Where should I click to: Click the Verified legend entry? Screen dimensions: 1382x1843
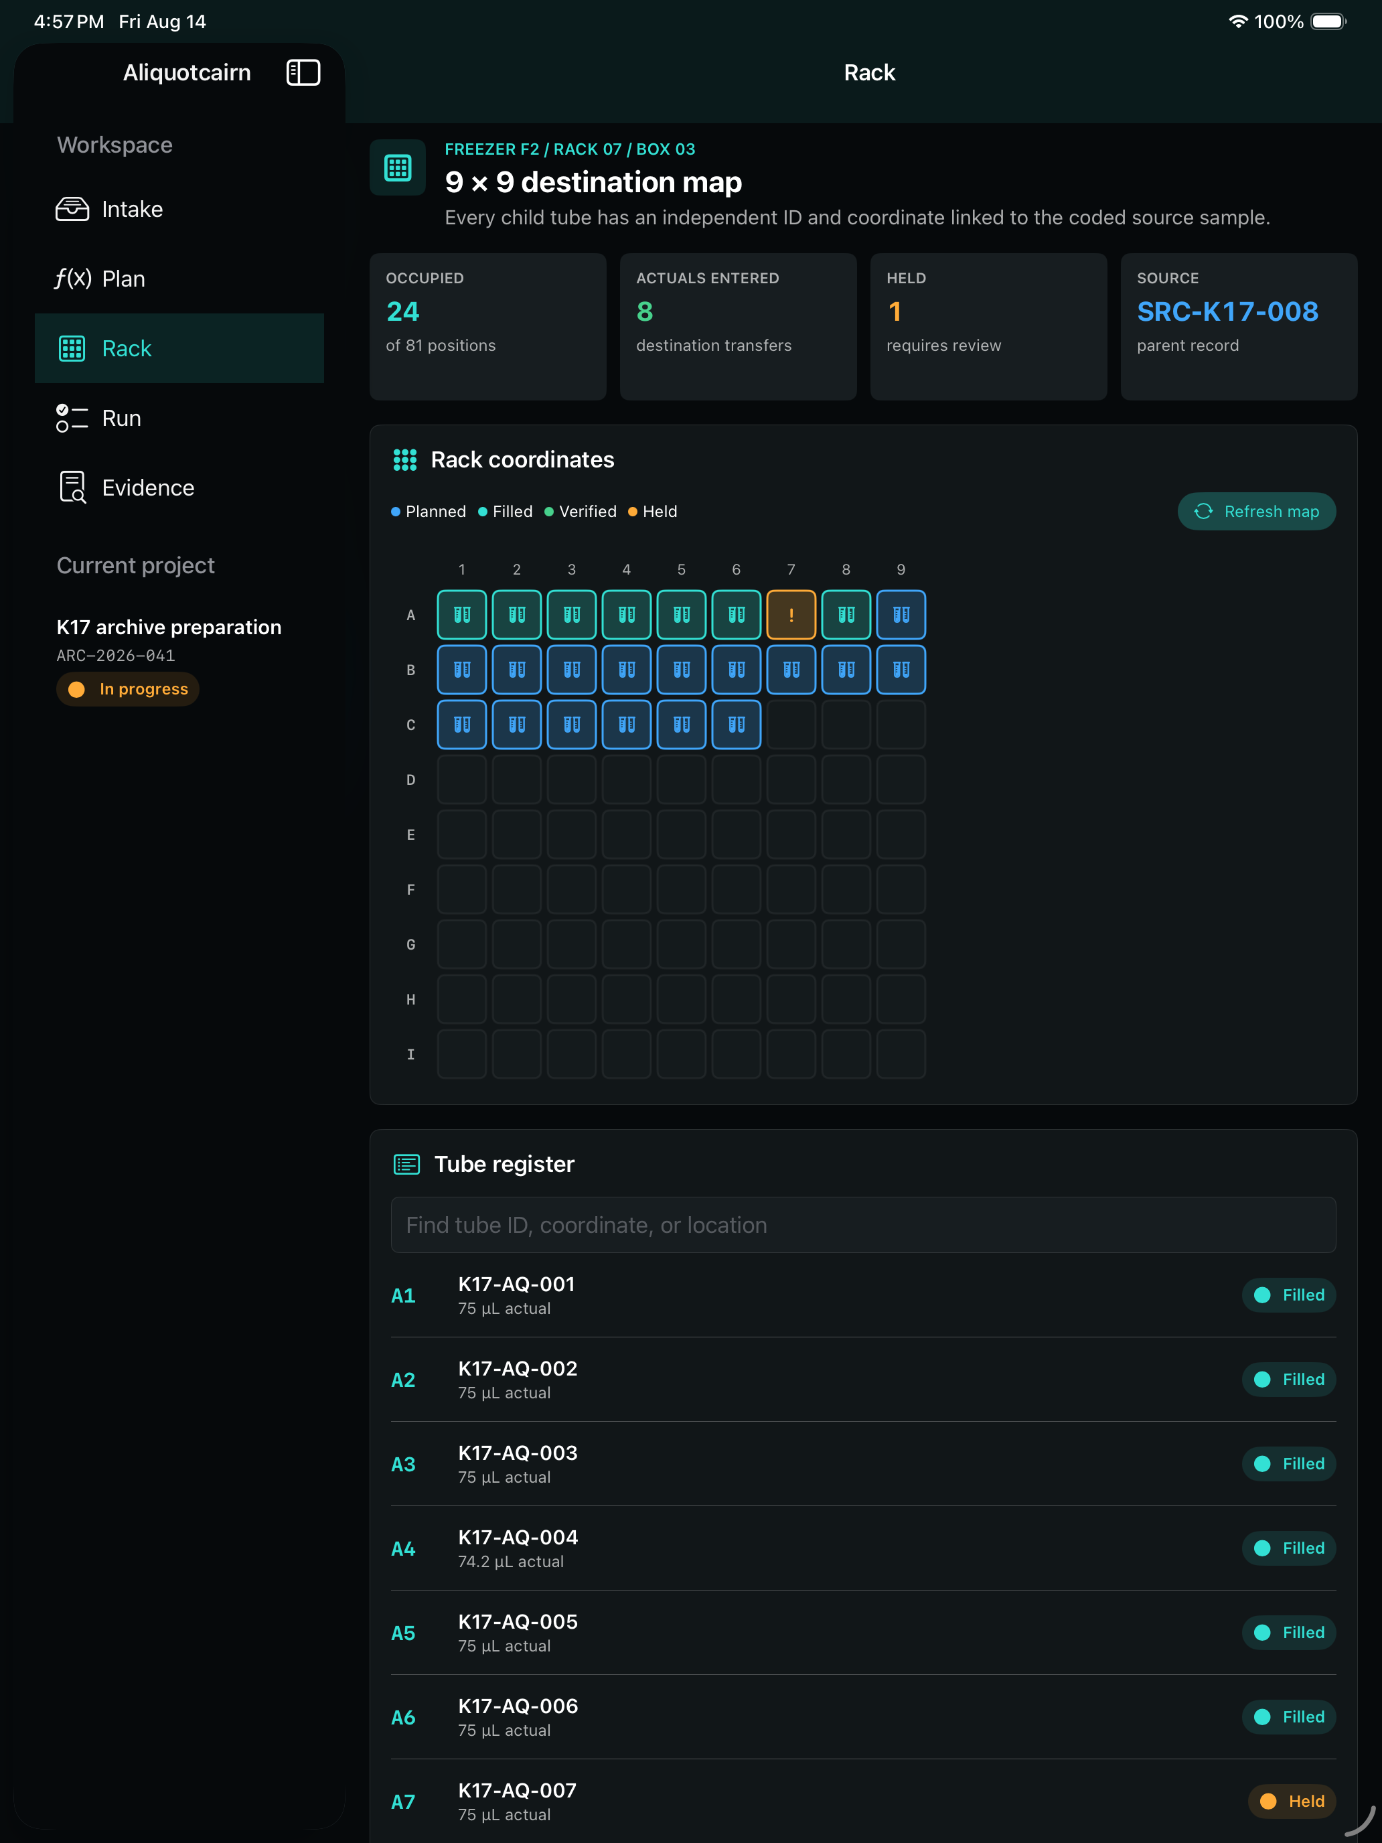pyautogui.click(x=581, y=512)
